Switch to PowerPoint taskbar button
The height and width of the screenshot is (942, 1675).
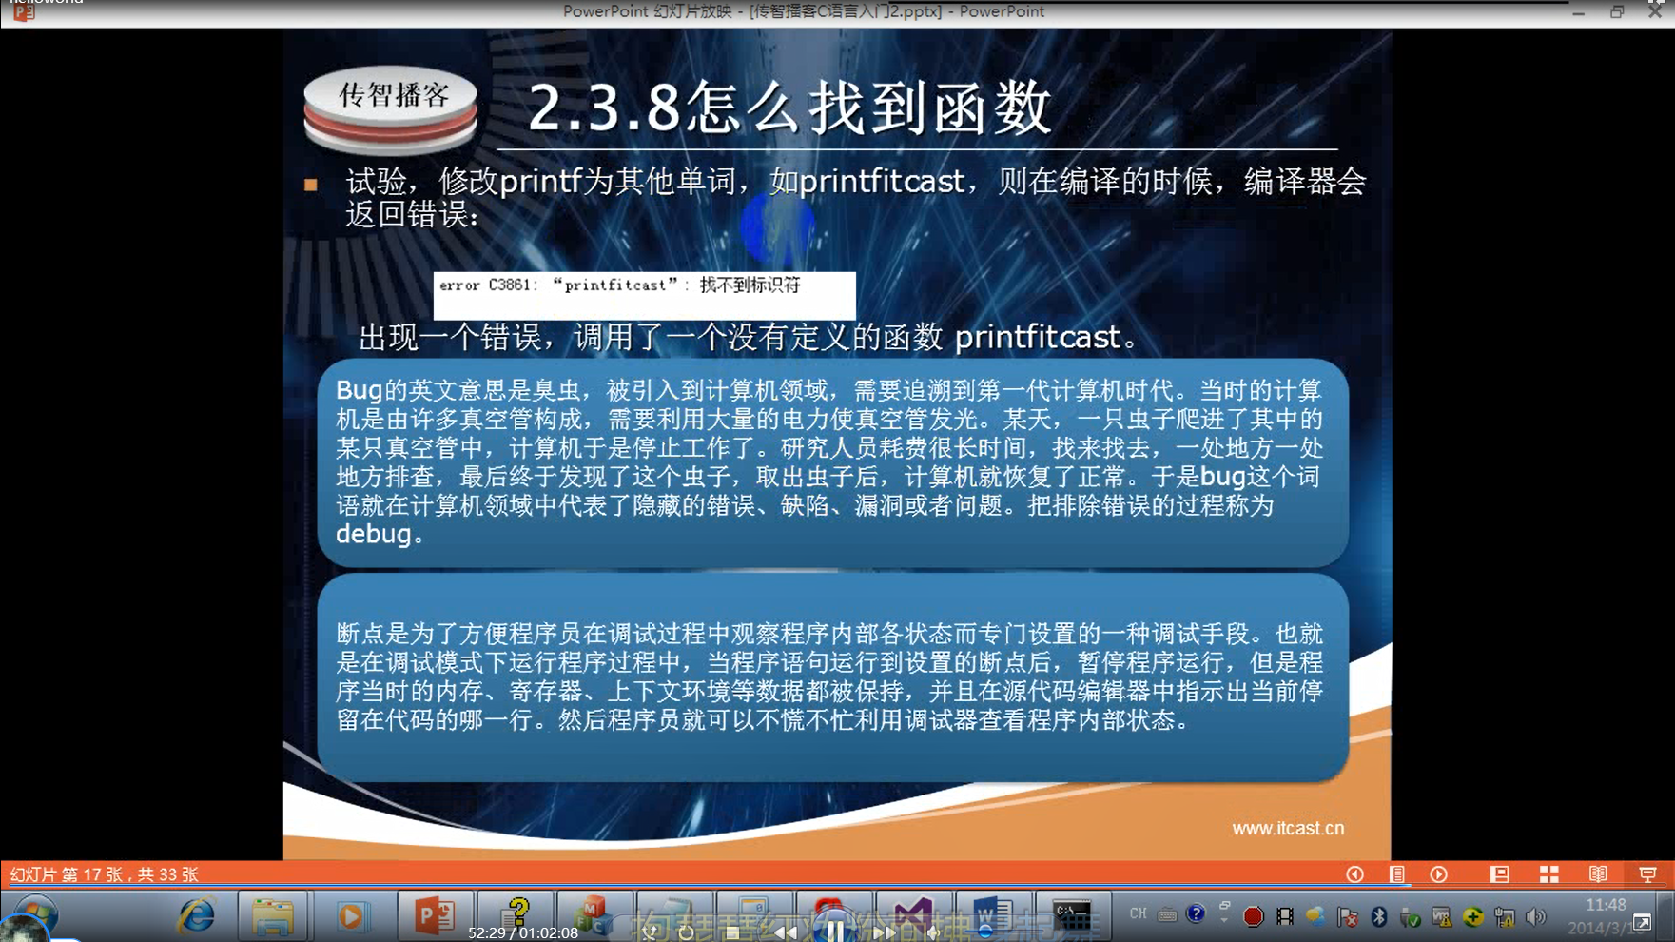tap(434, 915)
